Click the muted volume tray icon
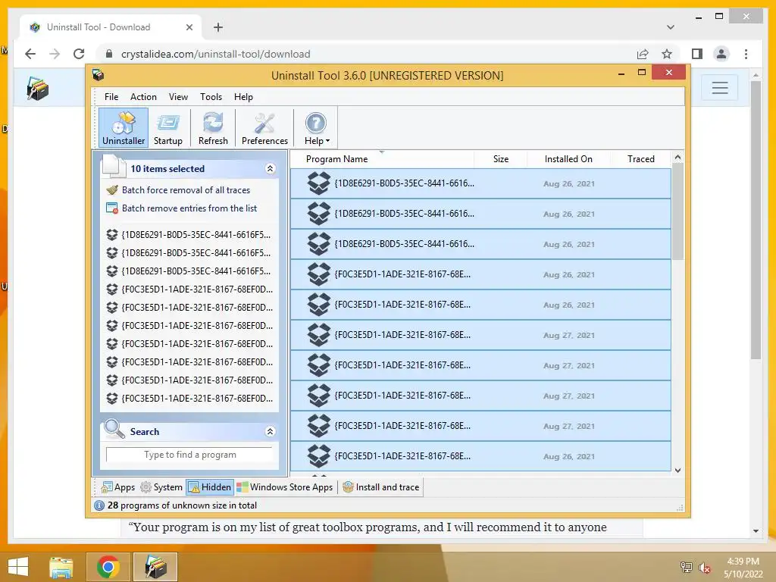 click(705, 567)
